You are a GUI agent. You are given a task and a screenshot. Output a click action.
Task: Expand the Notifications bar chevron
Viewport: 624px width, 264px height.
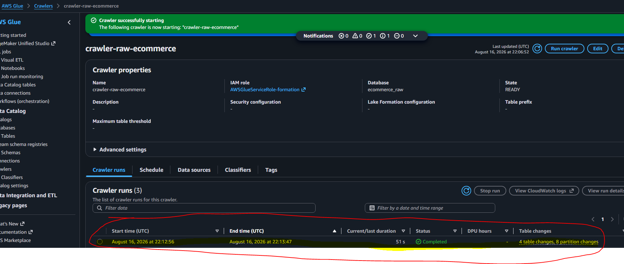coord(415,36)
